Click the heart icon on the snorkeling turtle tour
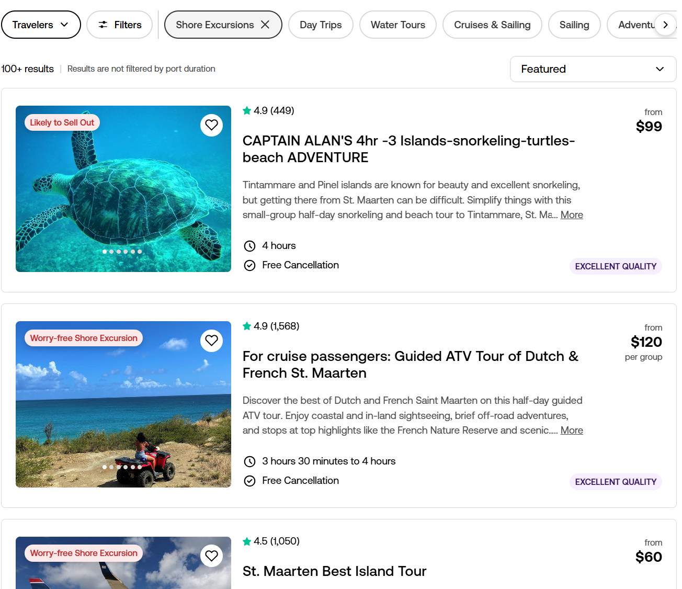 click(211, 125)
